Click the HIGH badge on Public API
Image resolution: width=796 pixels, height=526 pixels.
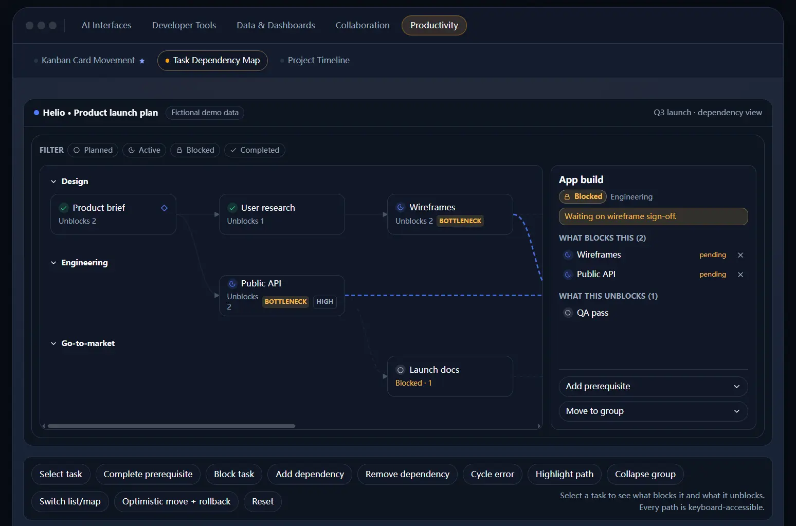[324, 302]
